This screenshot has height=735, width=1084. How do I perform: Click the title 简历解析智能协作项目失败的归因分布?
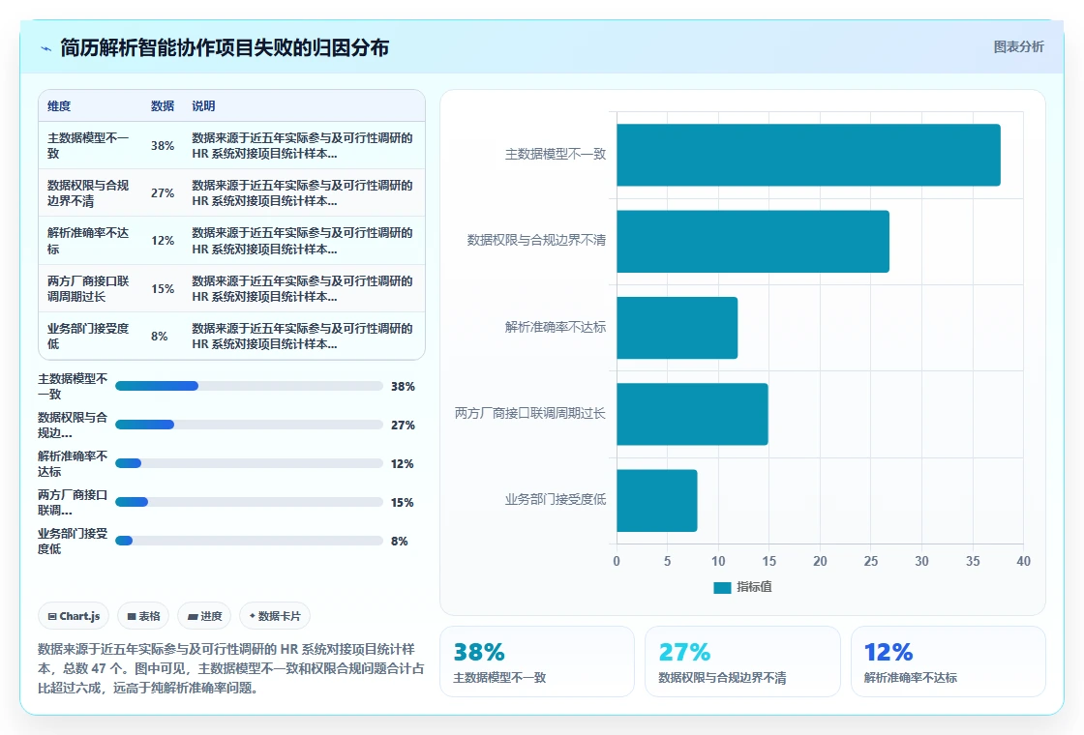[225, 47]
